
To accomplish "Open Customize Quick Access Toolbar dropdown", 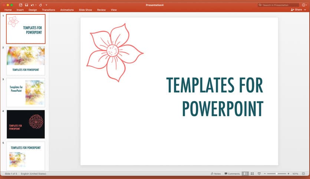I will [46, 5].
